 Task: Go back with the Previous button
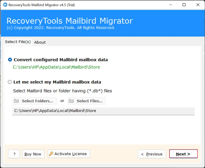coord(152,154)
